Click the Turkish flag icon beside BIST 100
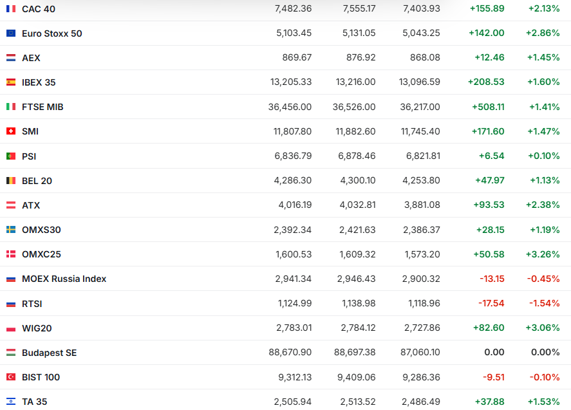The image size is (571, 410). (x=11, y=377)
